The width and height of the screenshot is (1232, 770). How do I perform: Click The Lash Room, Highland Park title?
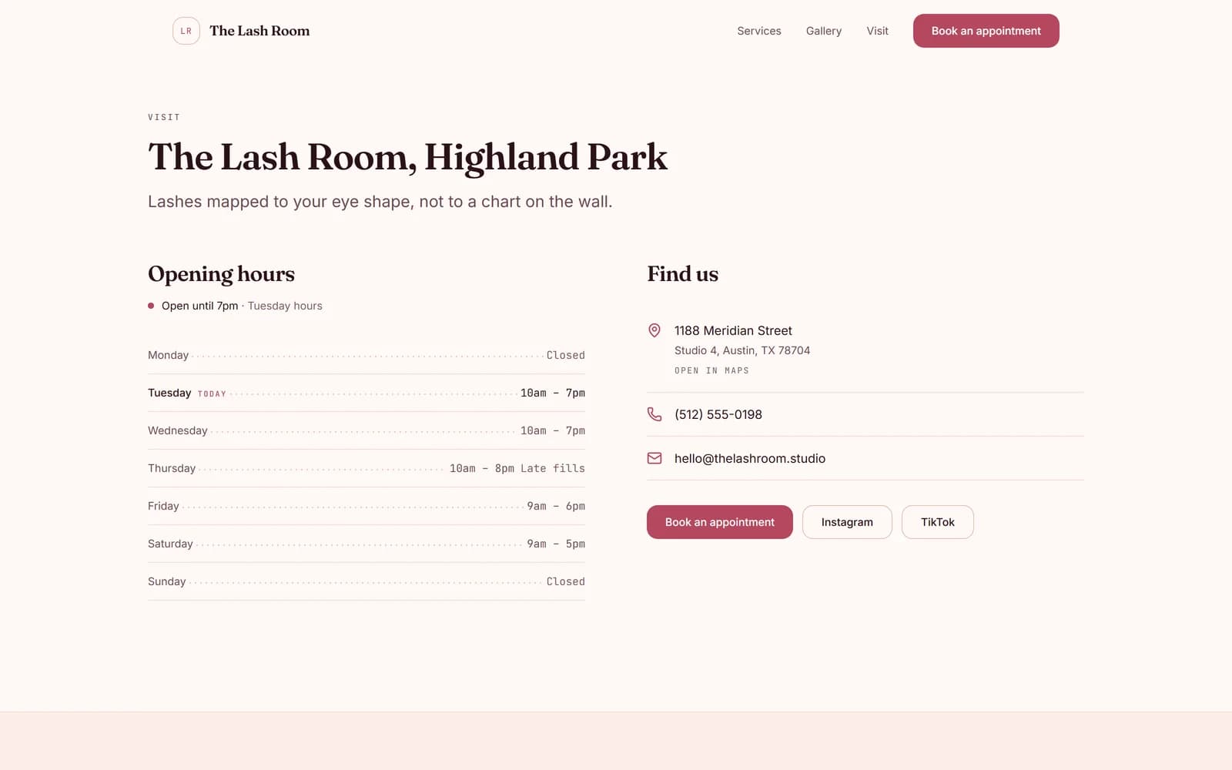click(x=407, y=158)
